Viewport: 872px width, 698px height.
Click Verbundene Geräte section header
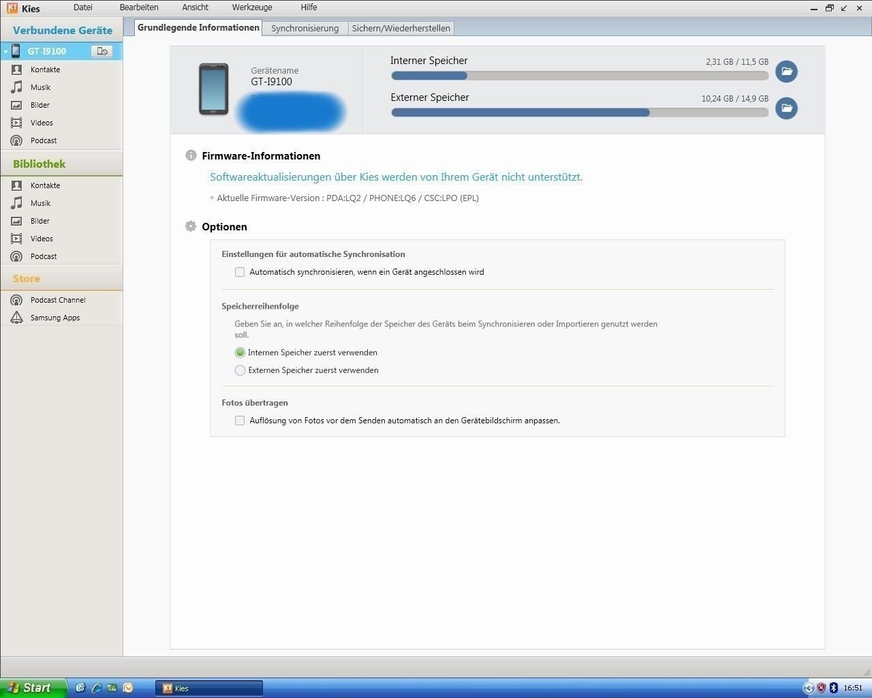pyautogui.click(x=62, y=30)
